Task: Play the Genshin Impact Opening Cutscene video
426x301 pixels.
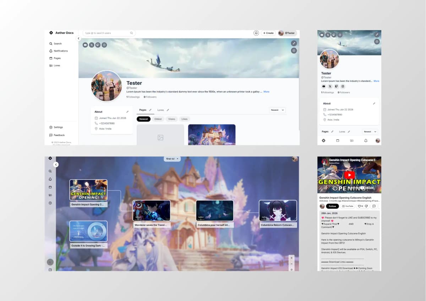Action: [x=349, y=175]
